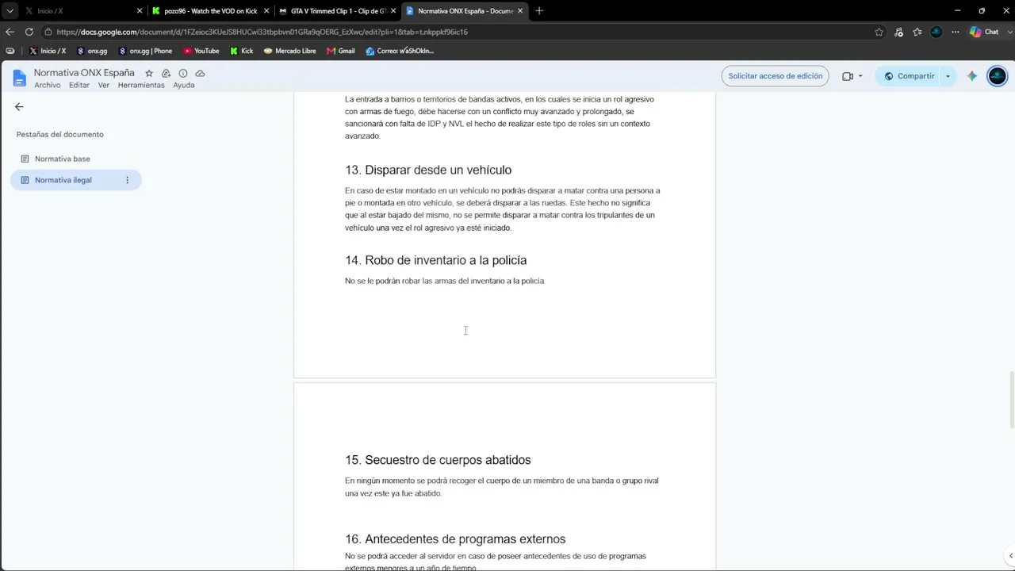The width and height of the screenshot is (1015, 571).
Task: Click the side panel toggle arrow at bottom right
Action: coord(1009,556)
